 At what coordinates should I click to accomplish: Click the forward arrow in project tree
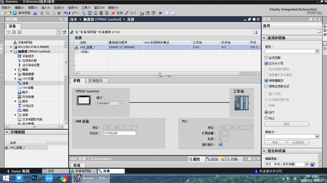click(19, 32)
